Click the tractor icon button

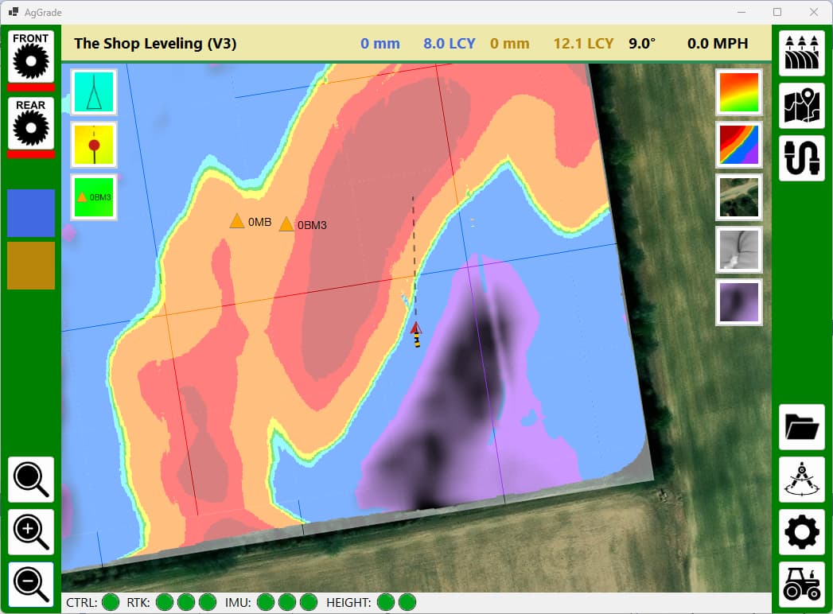(801, 585)
